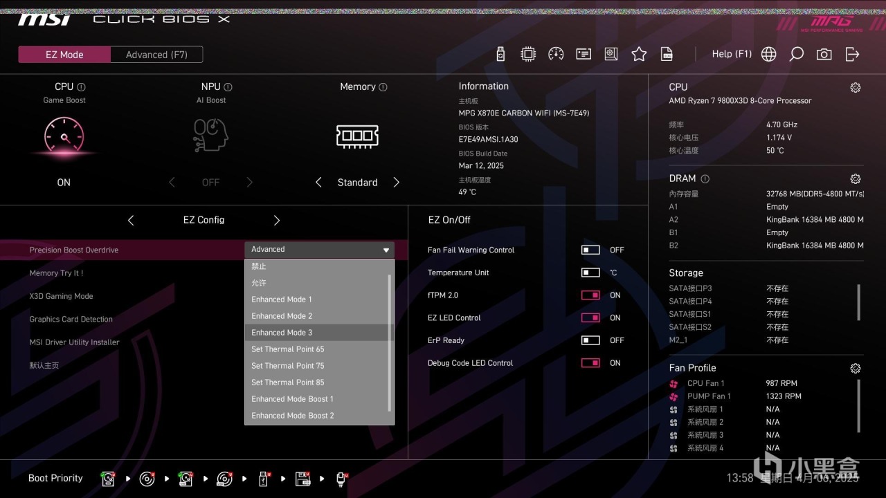The image size is (886, 498).
Task: Open the USB flash drive M-Flash icon
Action: pyautogui.click(x=501, y=54)
